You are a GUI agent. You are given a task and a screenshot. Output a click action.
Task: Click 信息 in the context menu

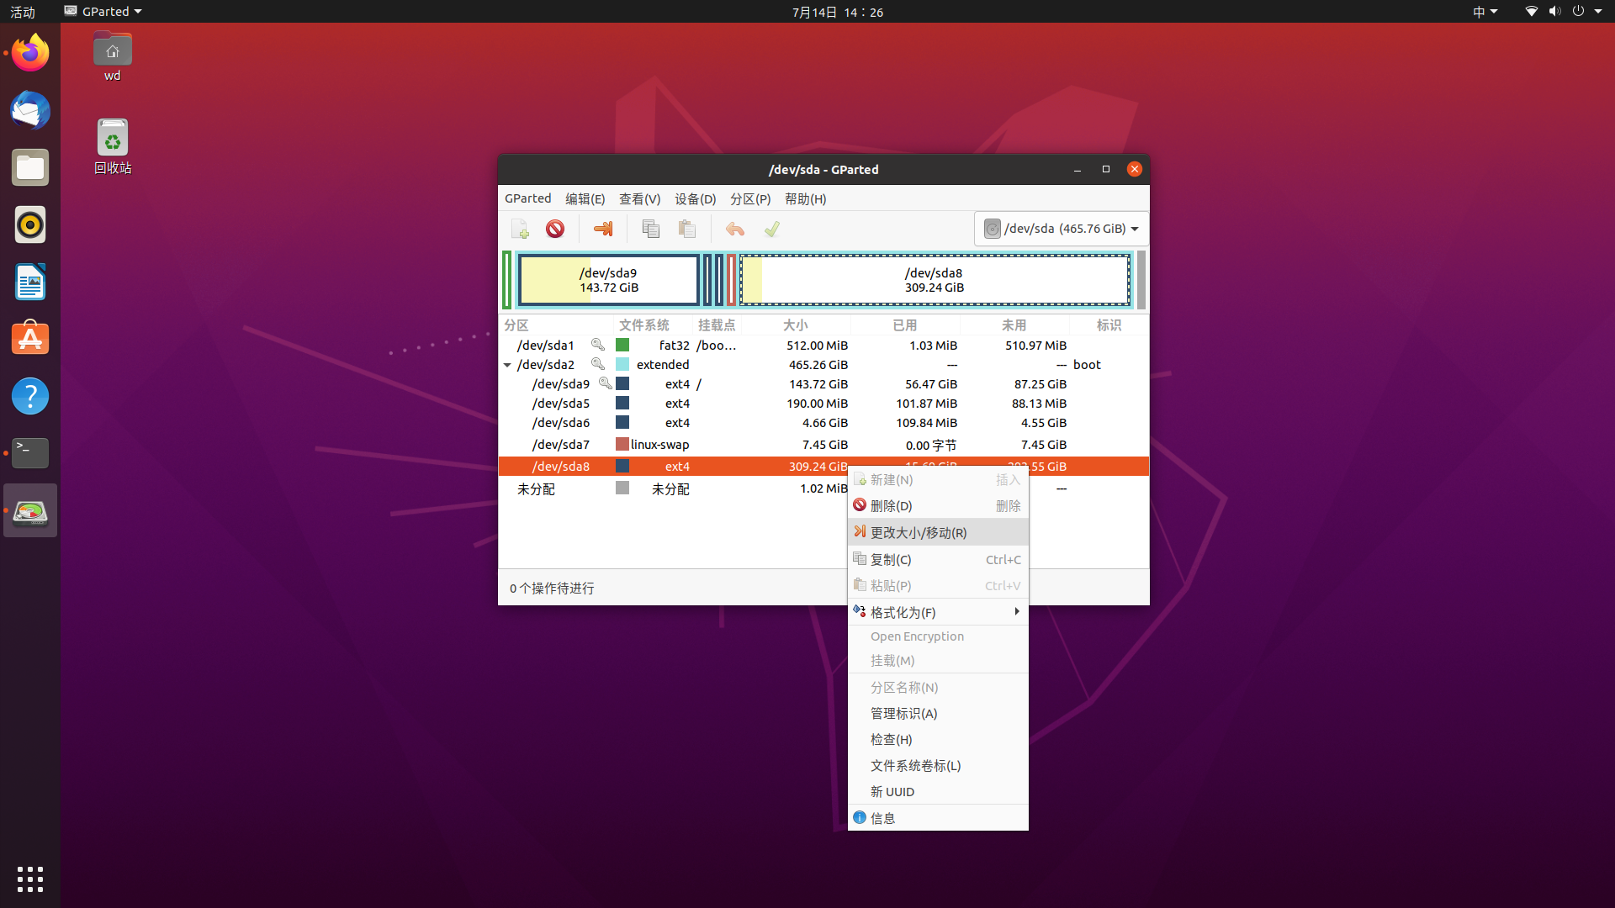tap(884, 816)
